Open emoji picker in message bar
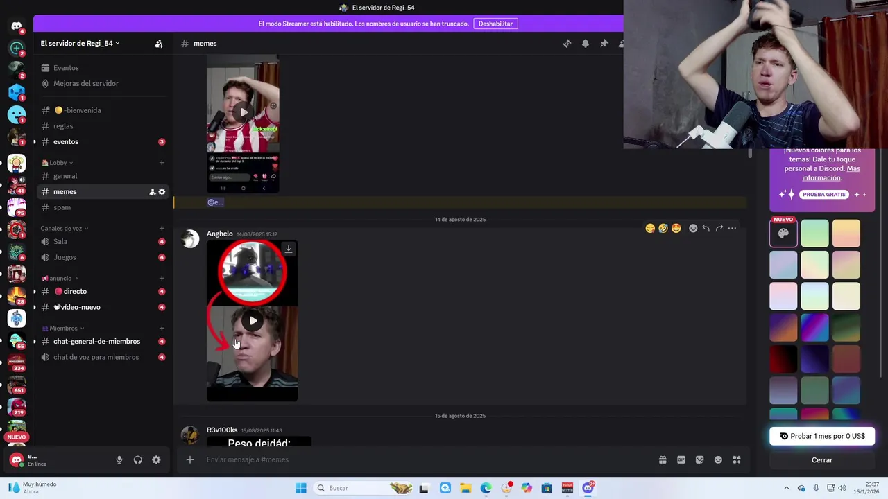The height and width of the screenshot is (499, 888). (x=718, y=459)
